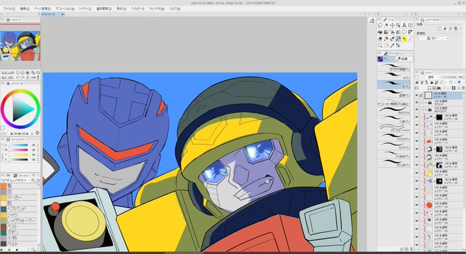This screenshot has width=466, height=254.
Task: Select the Balloon tool
Action: [x=404, y=32]
